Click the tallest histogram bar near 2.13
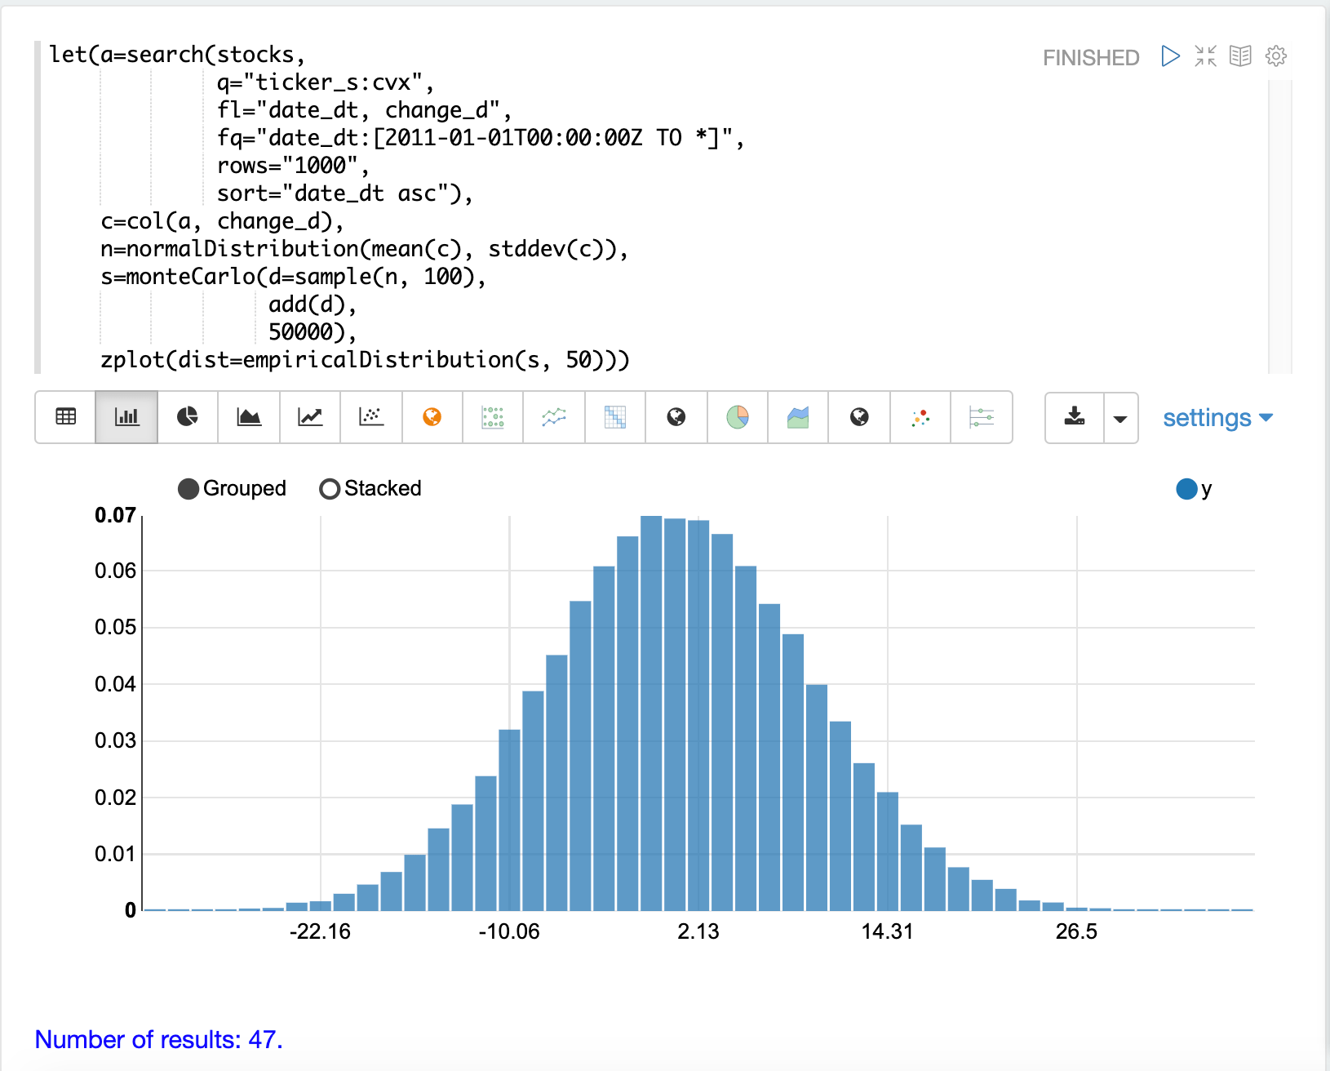 [653, 718]
